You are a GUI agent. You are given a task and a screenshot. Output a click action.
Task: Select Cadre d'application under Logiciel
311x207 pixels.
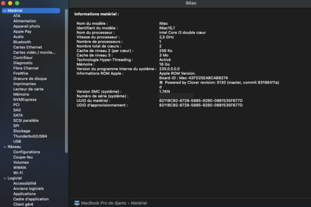31,199
